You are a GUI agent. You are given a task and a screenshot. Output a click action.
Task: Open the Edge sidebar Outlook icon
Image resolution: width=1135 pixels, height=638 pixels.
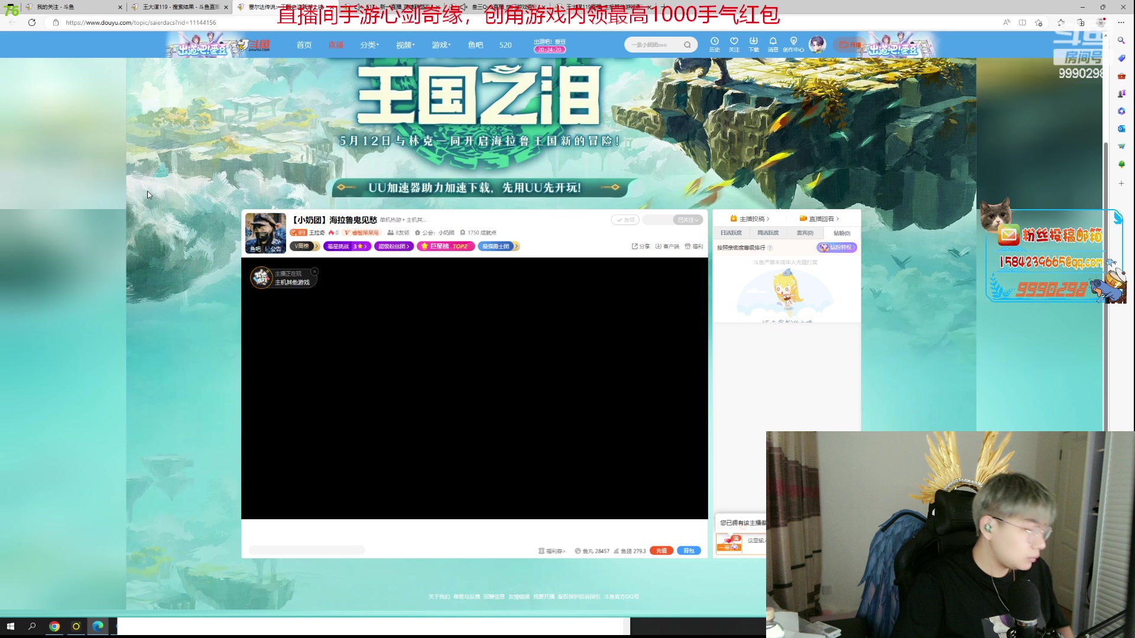[x=1121, y=129]
